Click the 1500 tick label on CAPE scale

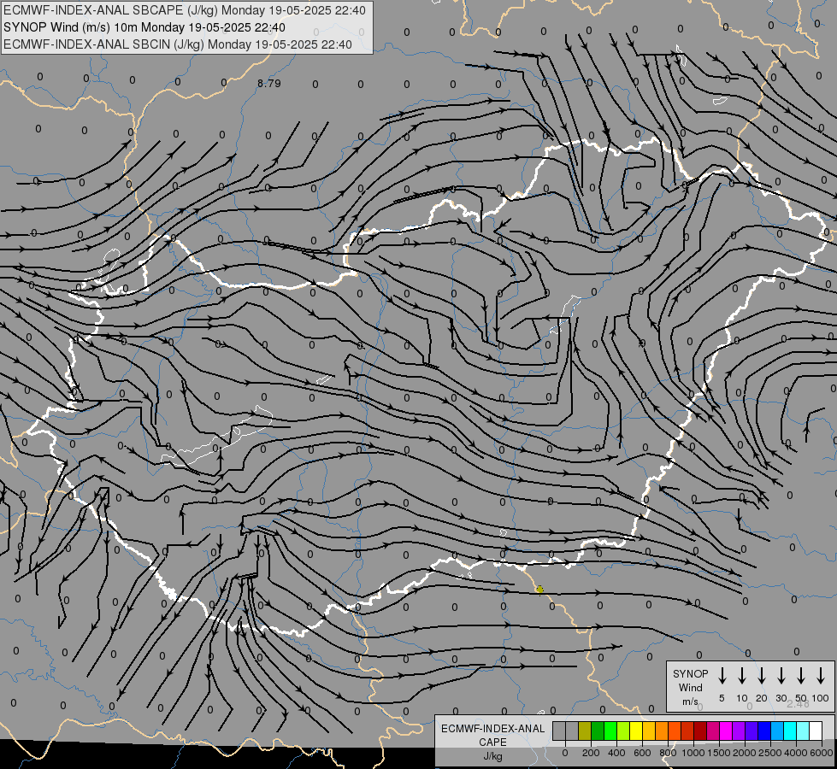719,753
